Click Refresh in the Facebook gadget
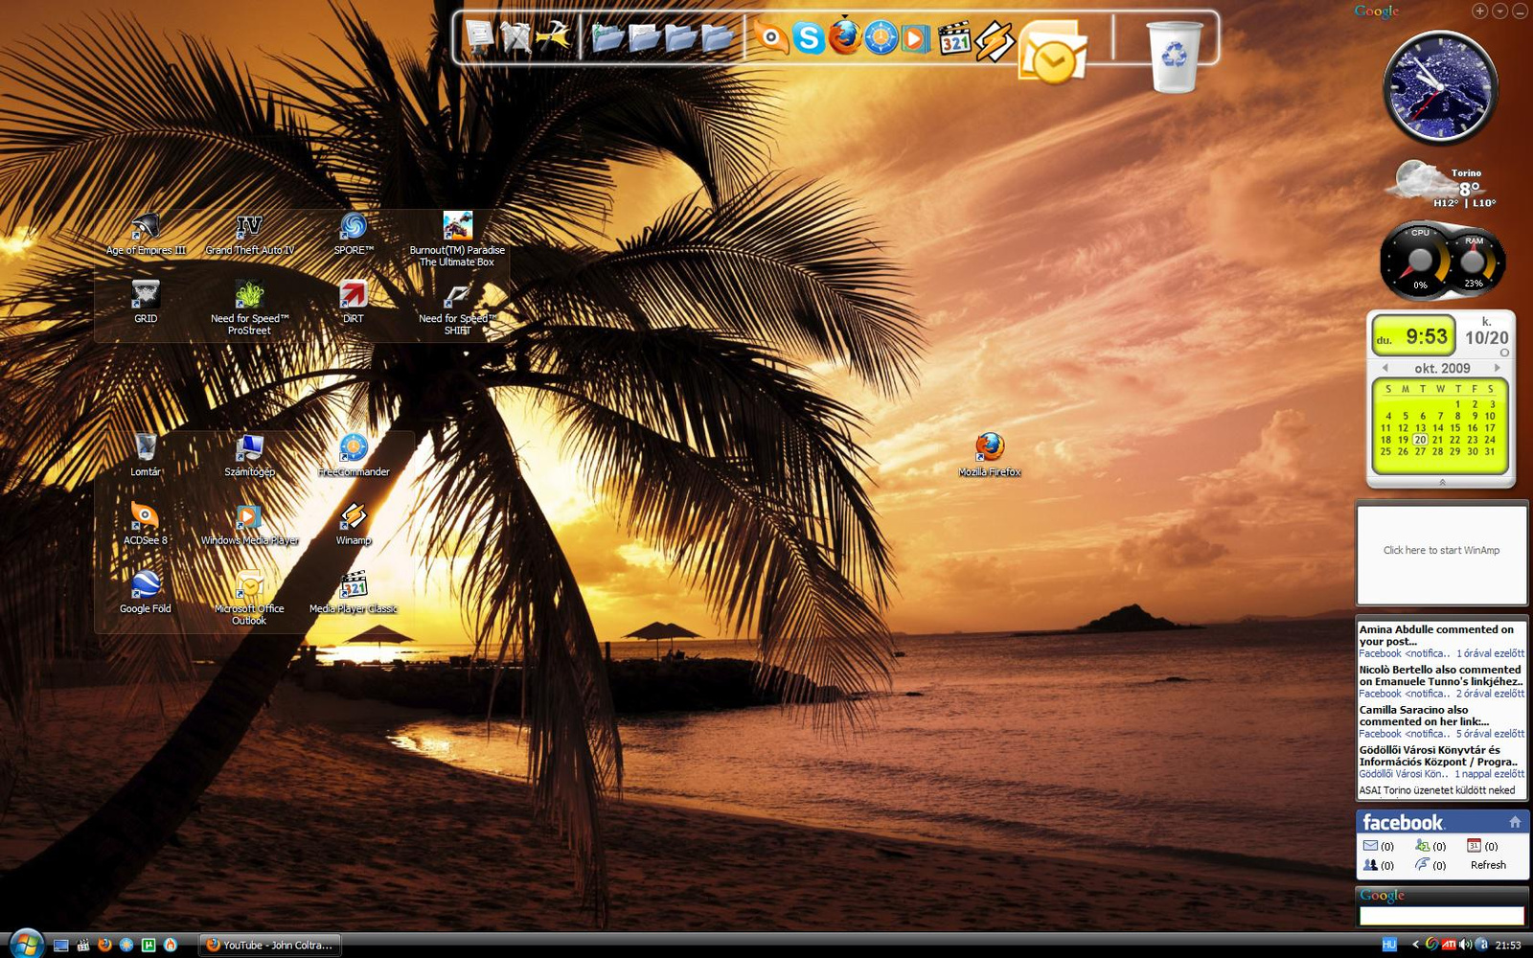Image resolution: width=1533 pixels, height=958 pixels. (1488, 865)
